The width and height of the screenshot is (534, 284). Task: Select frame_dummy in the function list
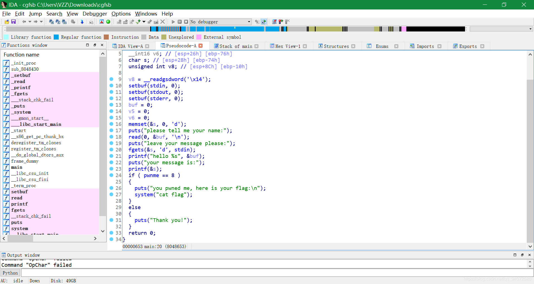click(x=25, y=161)
